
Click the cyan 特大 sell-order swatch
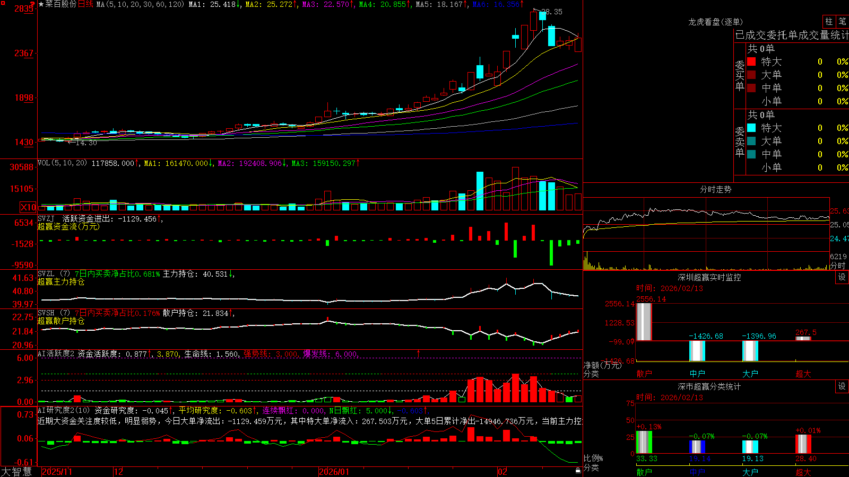[x=751, y=128]
